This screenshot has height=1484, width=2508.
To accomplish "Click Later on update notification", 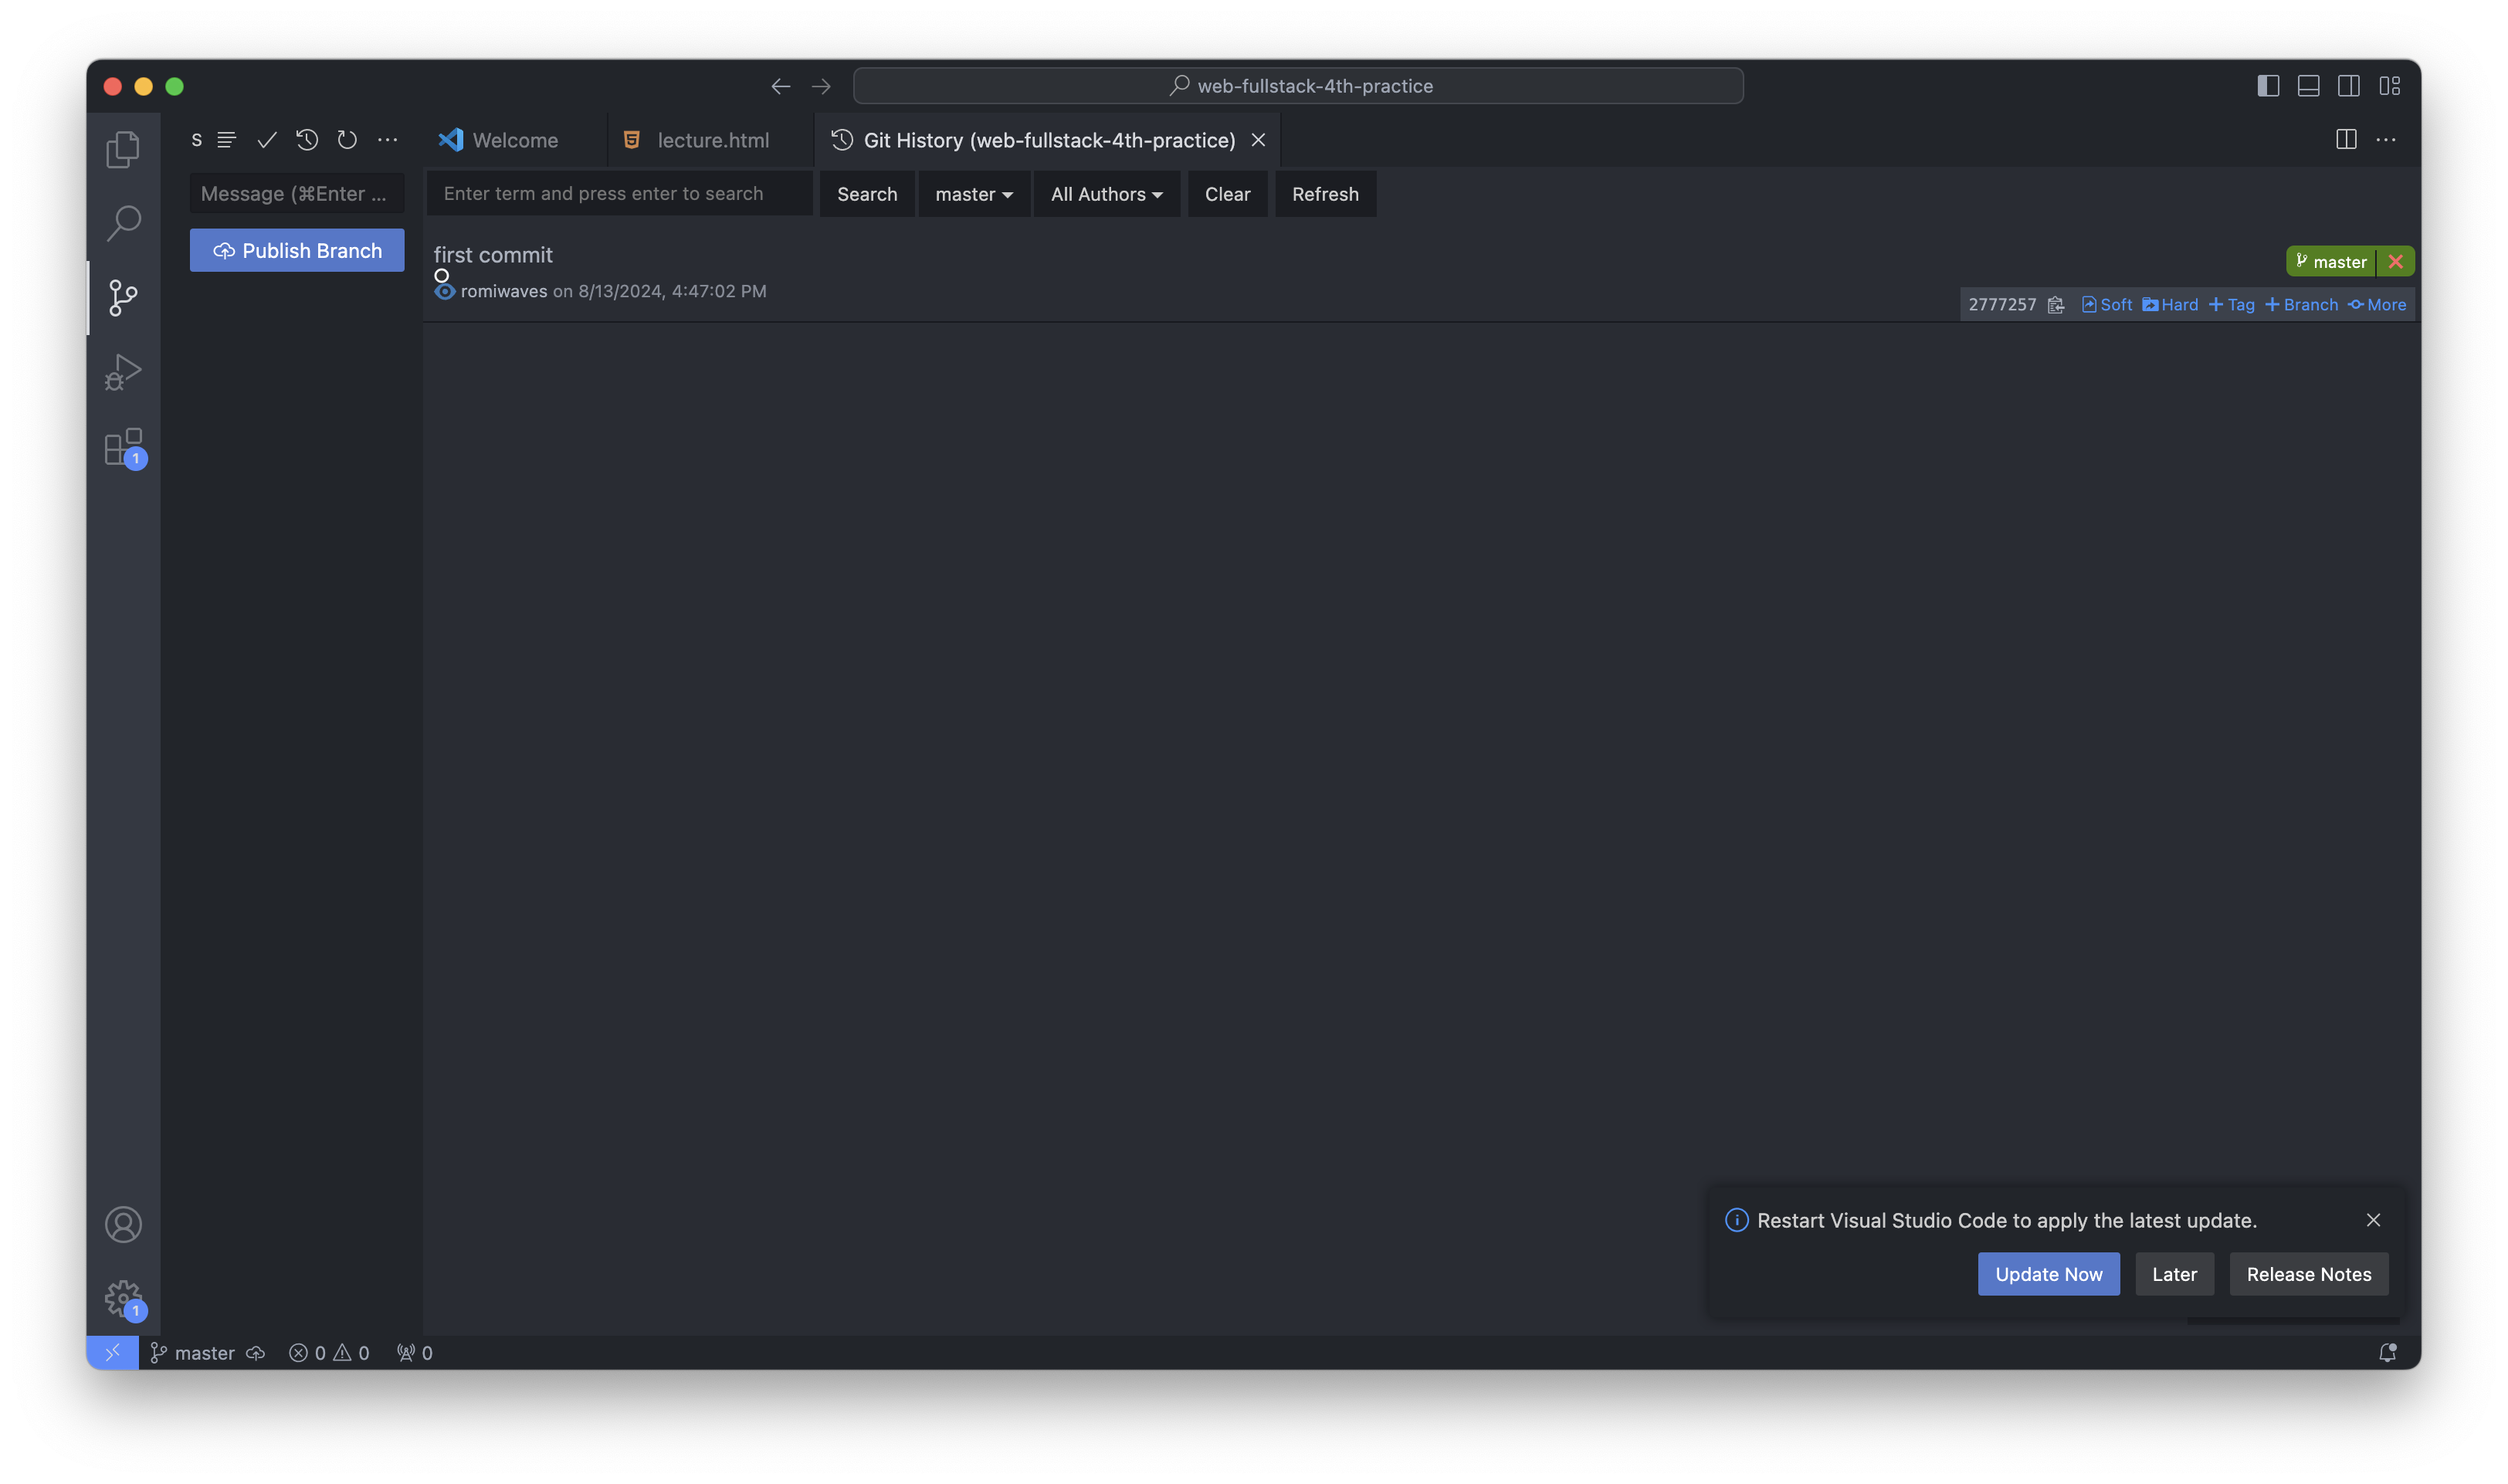I will click(2174, 1274).
